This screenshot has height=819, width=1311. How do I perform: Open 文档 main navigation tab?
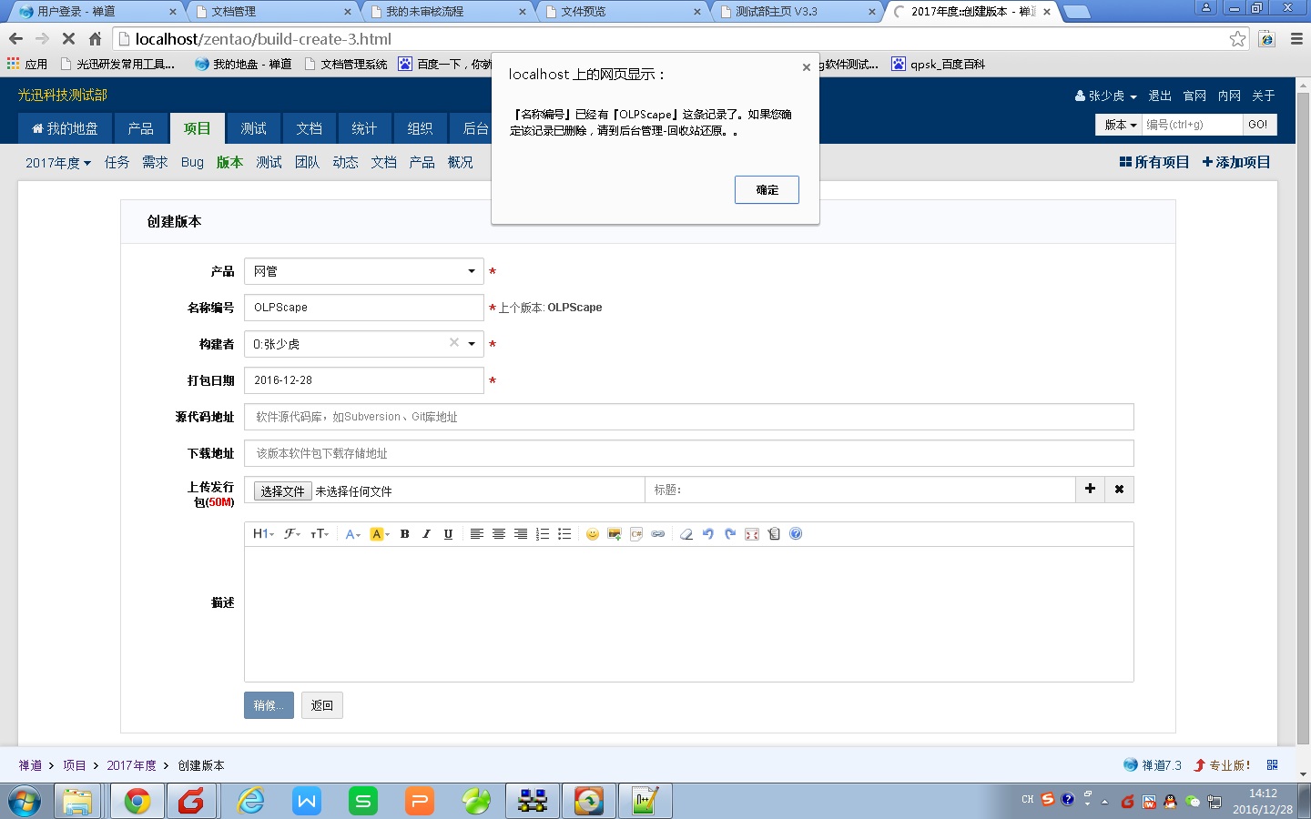[309, 128]
